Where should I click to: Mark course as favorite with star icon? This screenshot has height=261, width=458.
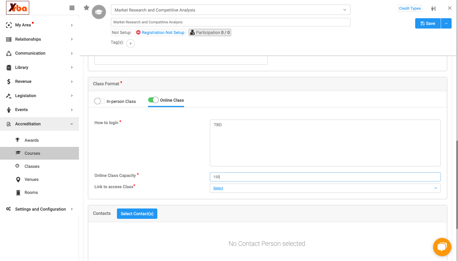click(x=87, y=8)
